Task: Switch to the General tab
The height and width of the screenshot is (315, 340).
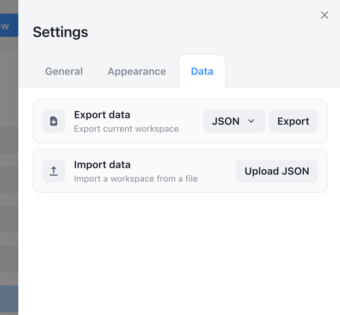Action: click(64, 71)
